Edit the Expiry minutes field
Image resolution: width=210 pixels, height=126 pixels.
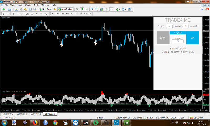tap(169, 26)
